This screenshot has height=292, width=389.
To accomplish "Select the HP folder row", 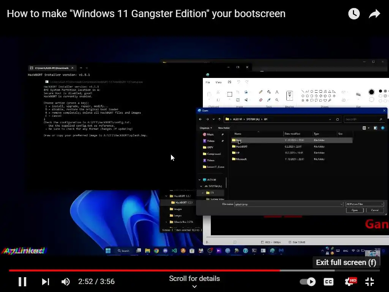I will pyautogui.click(x=292, y=153).
